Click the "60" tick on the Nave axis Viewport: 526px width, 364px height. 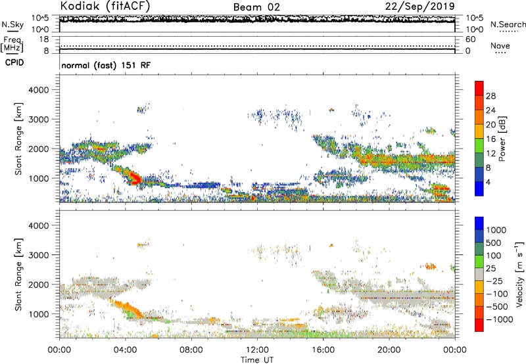click(x=471, y=39)
